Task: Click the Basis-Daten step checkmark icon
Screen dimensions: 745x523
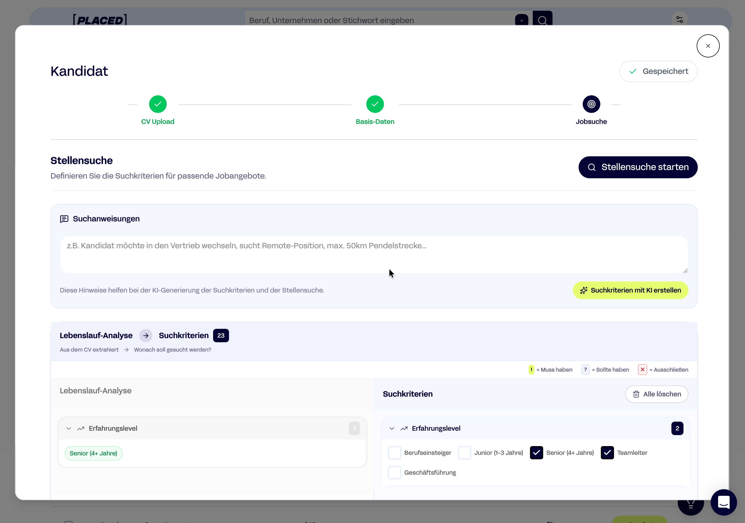Action: 375,104
